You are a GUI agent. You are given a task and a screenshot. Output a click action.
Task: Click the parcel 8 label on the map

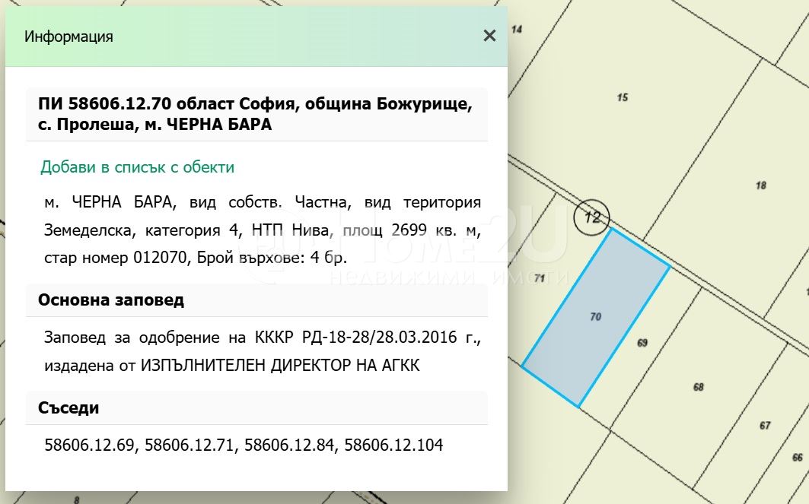click(76, 499)
